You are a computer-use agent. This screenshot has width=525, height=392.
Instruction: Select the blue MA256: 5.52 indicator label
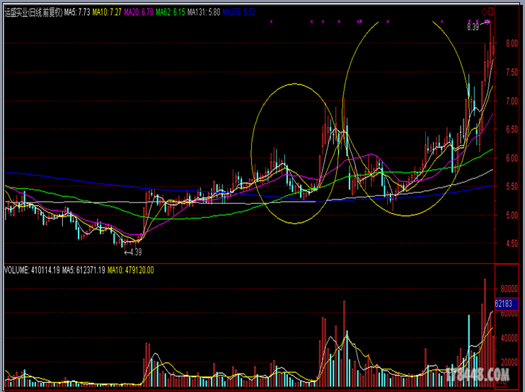238,13
